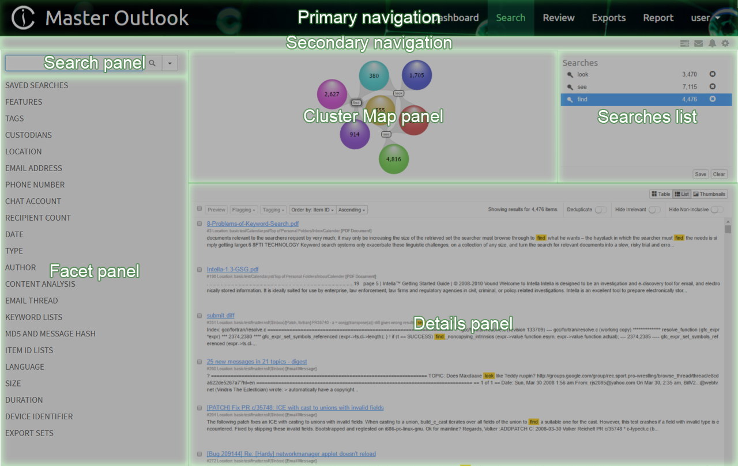Click the green 4,816 cluster bubble
738x466 pixels.
[x=394, y=159]
